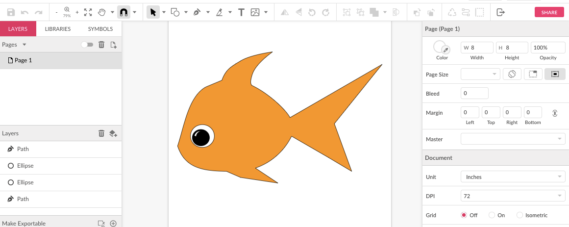
Task: Select the Pen tool in toolbar
Action: pyautogui.click(x=197, y=12)
